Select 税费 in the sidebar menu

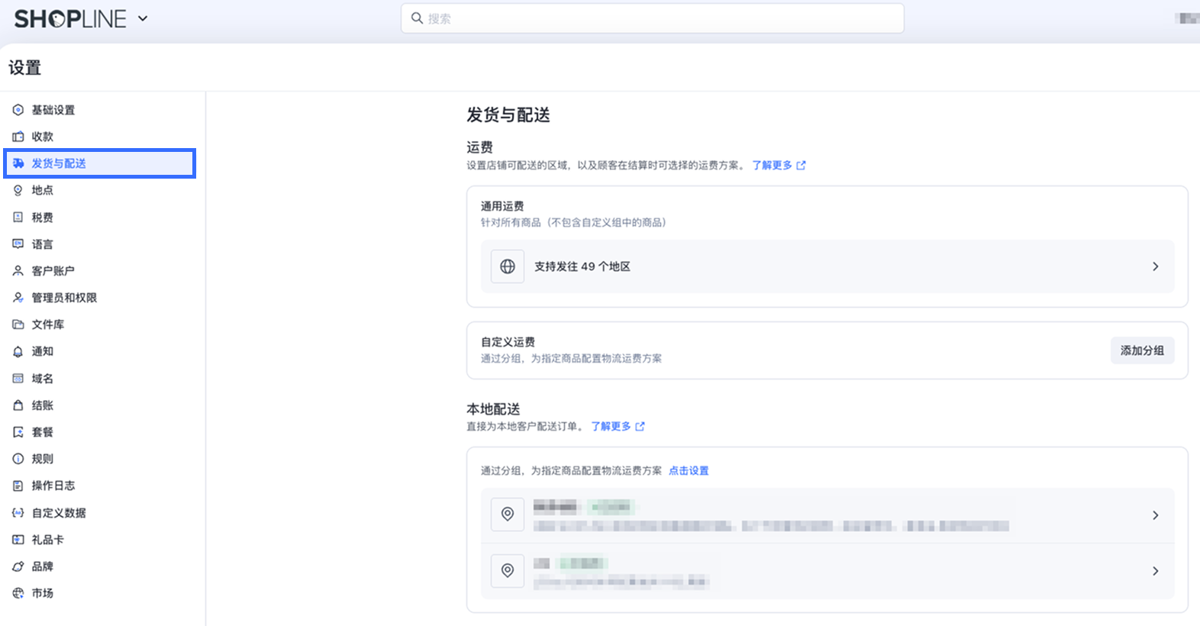click(x=42, y=218)
